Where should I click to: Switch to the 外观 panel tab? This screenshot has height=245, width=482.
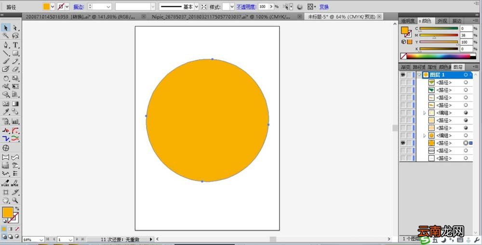(442, 21)
